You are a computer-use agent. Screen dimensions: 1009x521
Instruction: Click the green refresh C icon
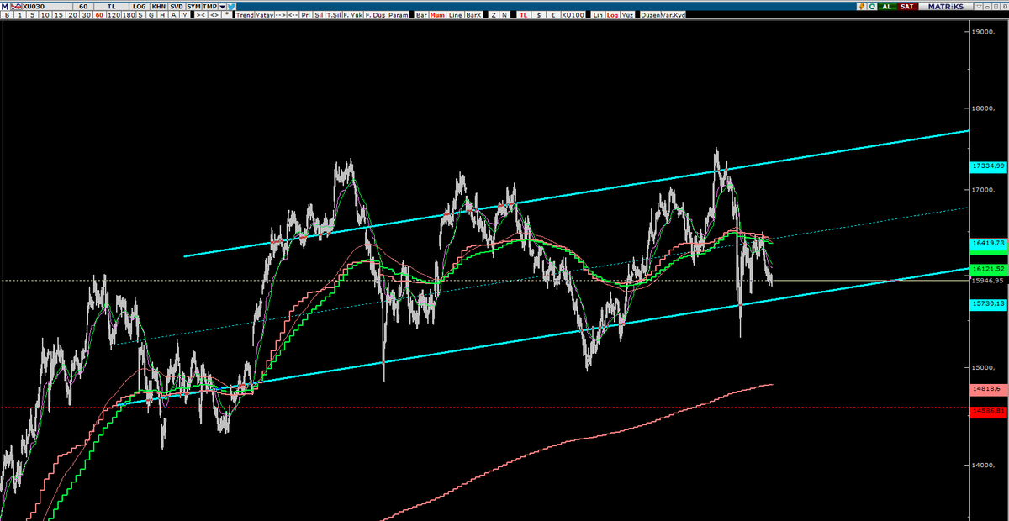(x=873, y=6)
